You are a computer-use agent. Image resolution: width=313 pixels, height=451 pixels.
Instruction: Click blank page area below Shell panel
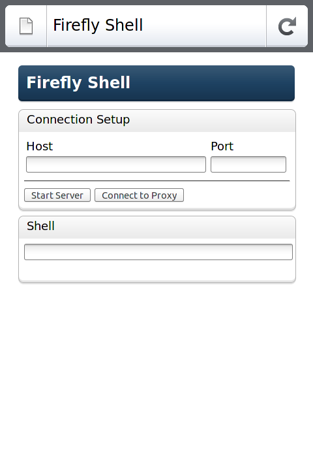point(156,365)
